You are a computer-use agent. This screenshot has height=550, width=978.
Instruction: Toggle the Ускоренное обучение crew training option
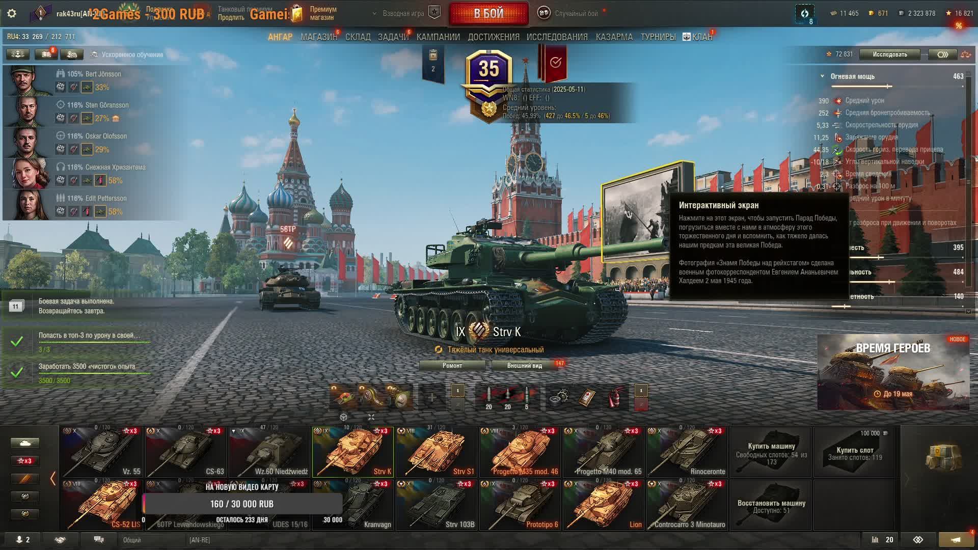coord(127,54)
